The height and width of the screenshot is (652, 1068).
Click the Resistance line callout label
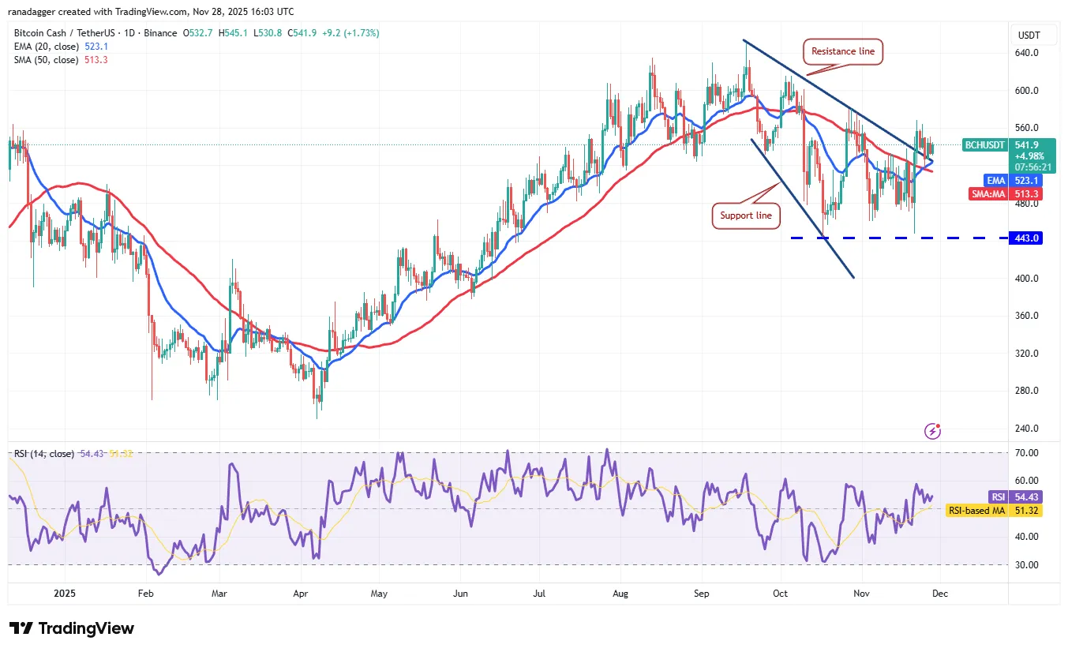point(843,51)
